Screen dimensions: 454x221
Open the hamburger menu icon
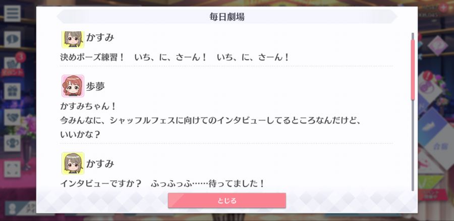[x=12, y=13]
